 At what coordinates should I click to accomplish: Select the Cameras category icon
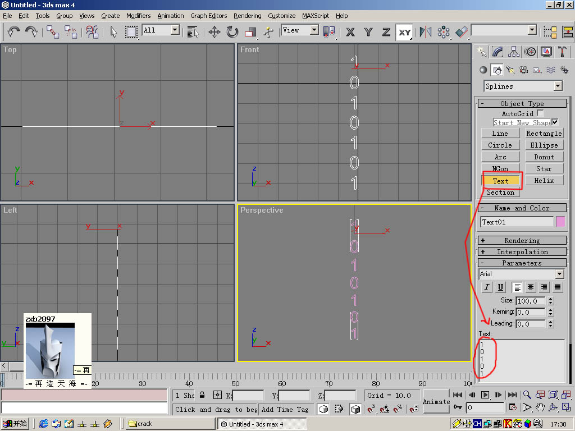pyautogui.click(x=524, y=70)
